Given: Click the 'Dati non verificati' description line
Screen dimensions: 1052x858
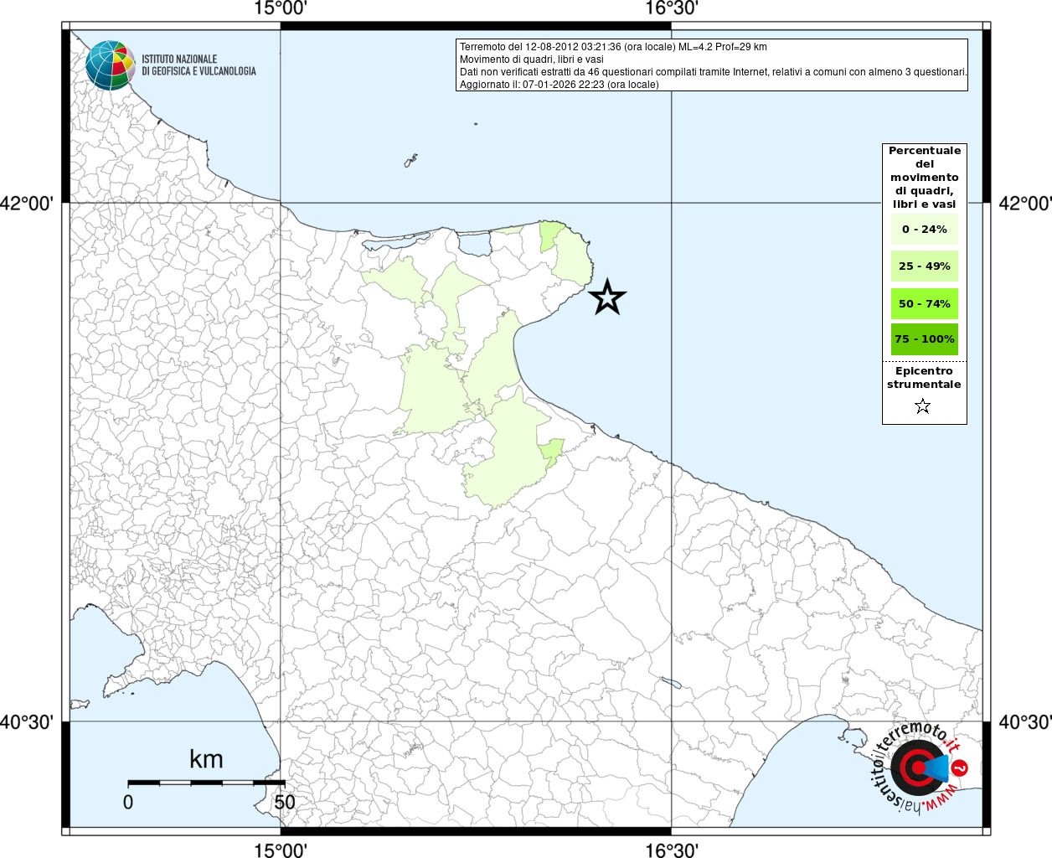Looking at the screenshot, I should pos(714,72).
